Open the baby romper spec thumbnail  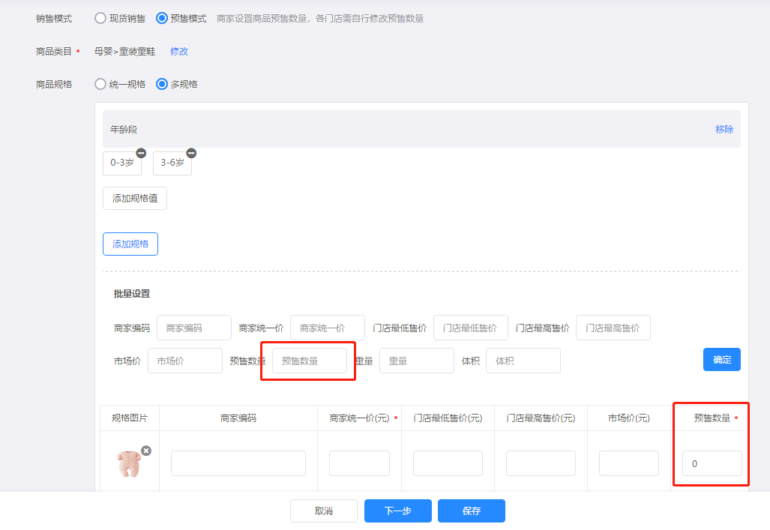coord(129,463)
